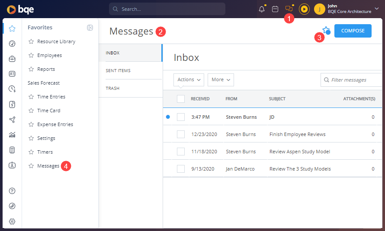
Task: Open Projects briefcase icon in side rail
Action: (12, 59)
